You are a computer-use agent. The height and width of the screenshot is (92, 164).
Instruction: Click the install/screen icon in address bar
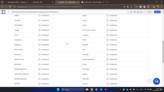coord(124,7)
